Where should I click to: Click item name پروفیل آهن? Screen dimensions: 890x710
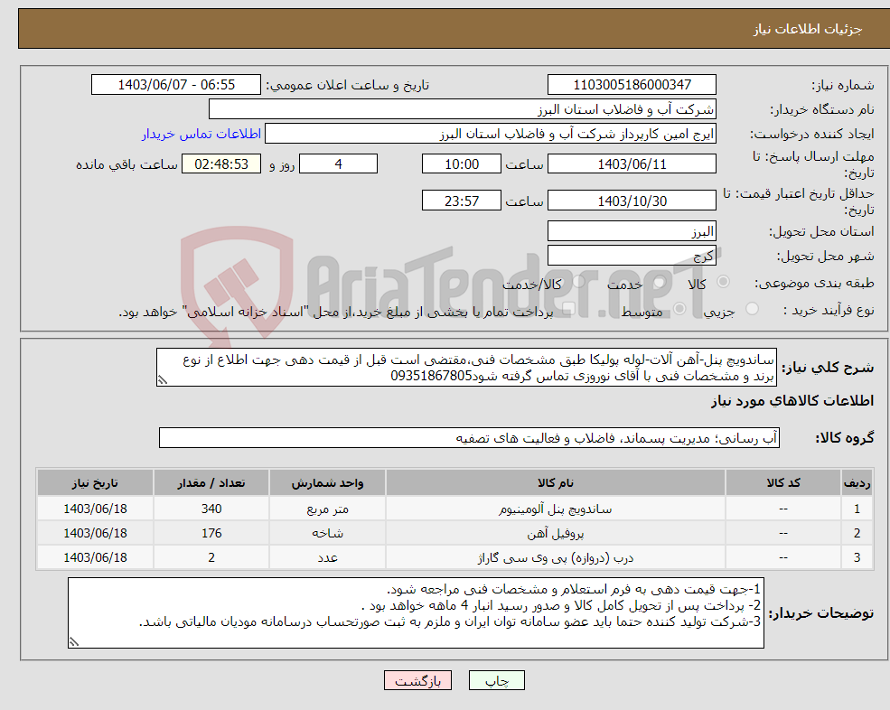(x=556, y=534)
